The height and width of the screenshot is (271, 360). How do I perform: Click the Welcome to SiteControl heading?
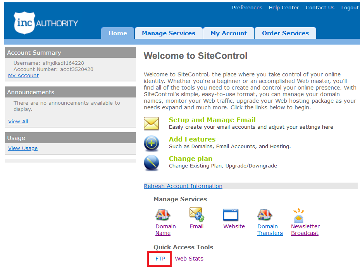point(195,56)
